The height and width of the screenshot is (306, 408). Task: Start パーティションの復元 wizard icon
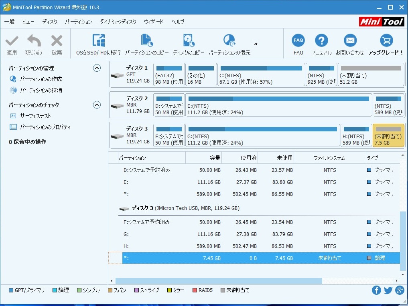[x=229, y=41]
